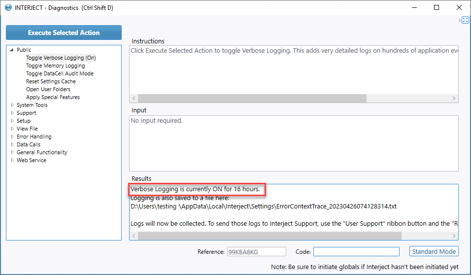Viewport: 471px width, 275px height.
Task: Expand the System Tools node
Action: [x=12, y=105]
